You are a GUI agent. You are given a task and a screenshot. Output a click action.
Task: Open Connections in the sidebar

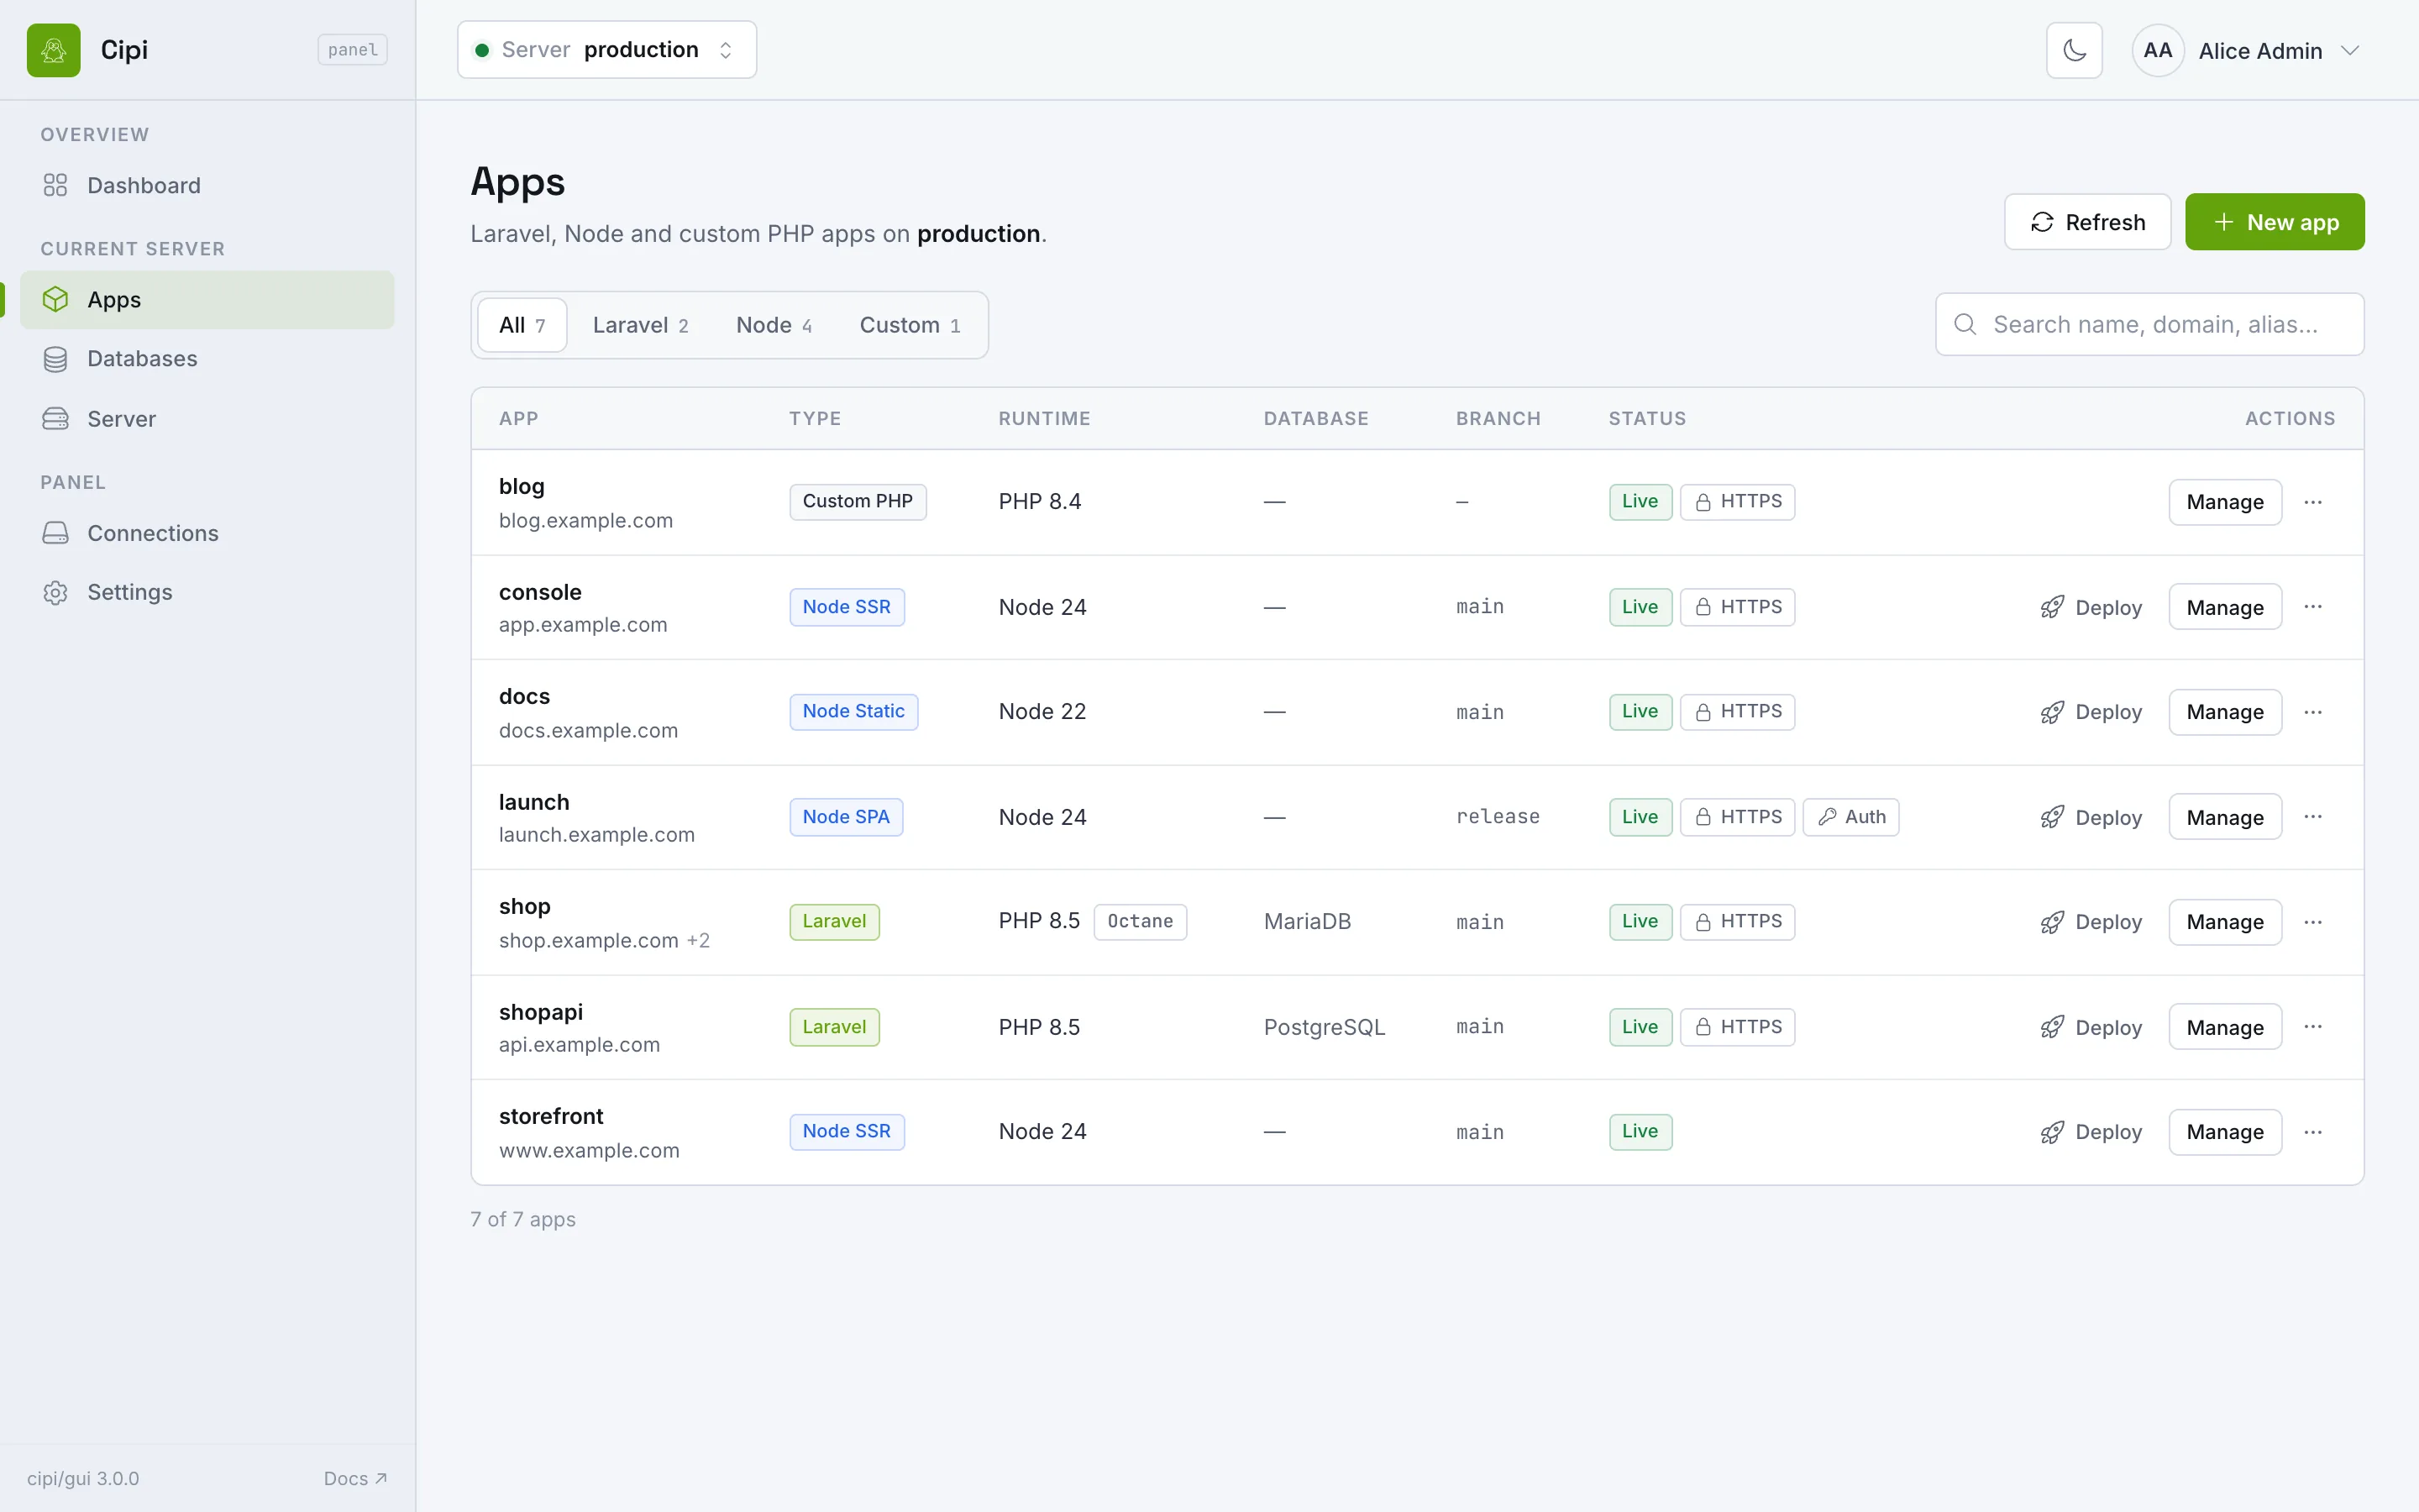click(x=207, y=533)
